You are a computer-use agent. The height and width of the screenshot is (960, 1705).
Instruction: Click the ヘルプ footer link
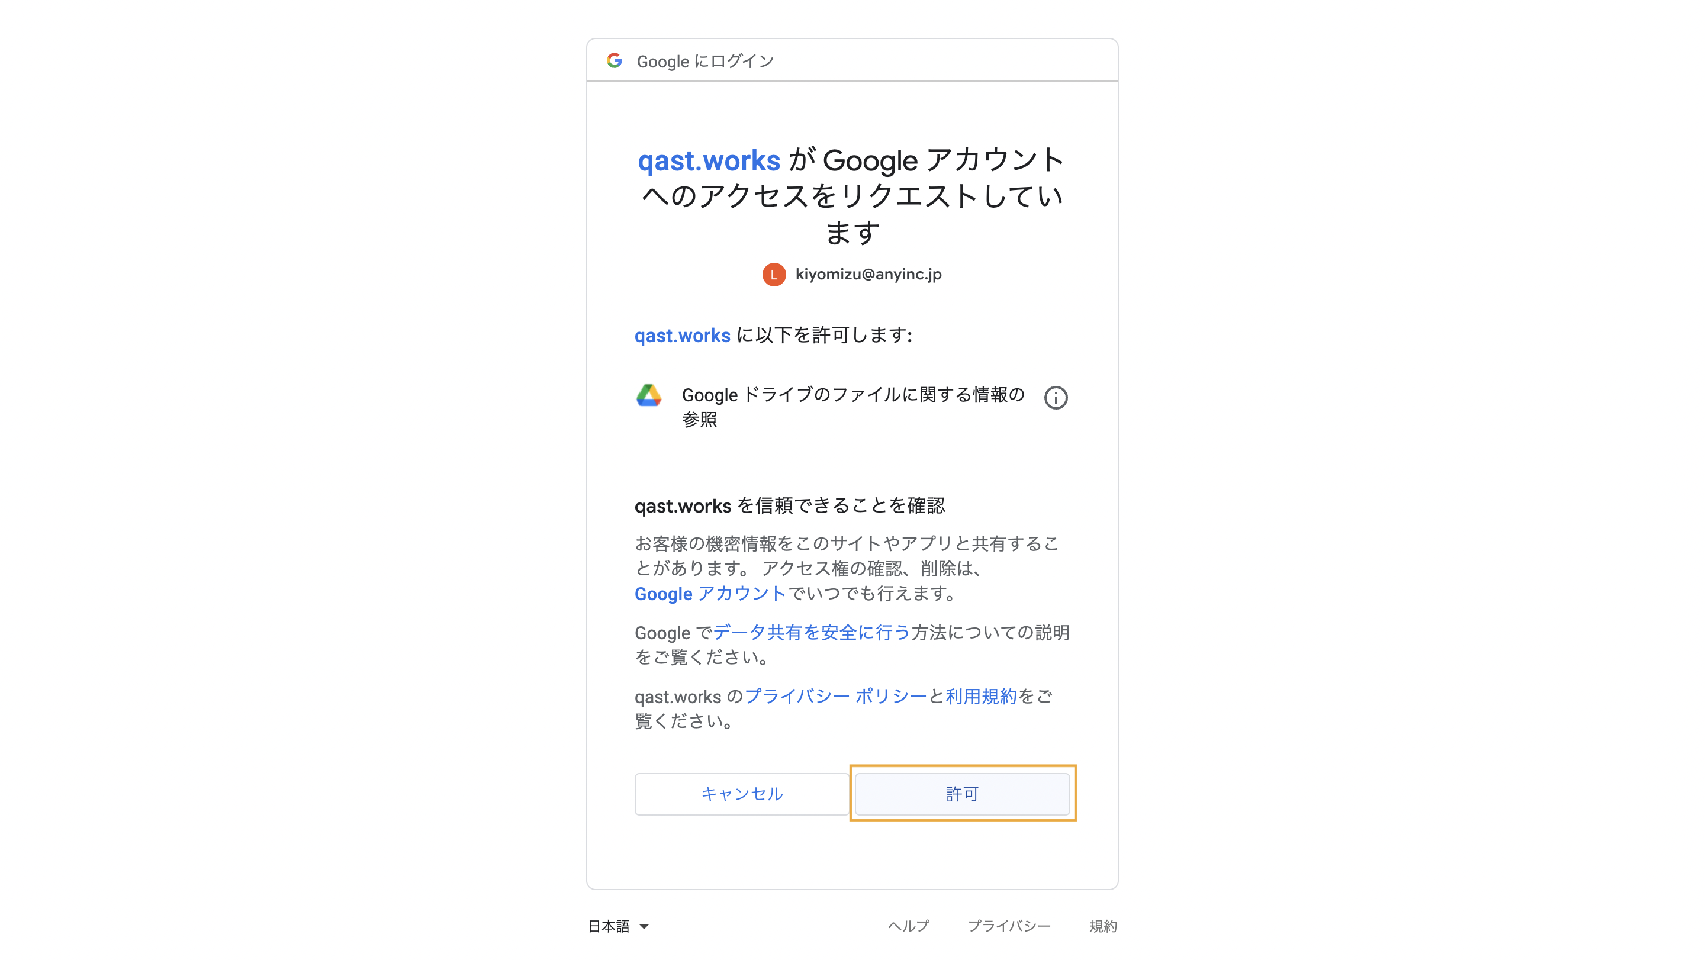click(908, 926)
